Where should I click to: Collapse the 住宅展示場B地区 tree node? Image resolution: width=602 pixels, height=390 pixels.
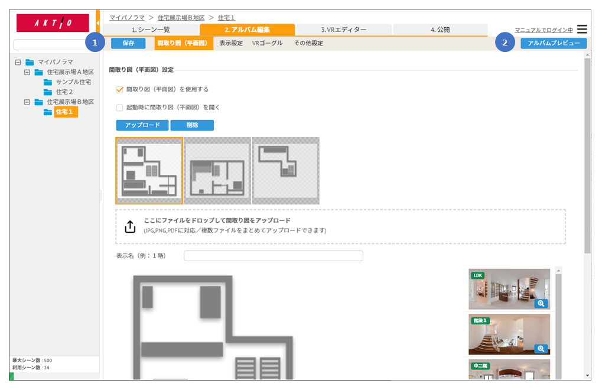pos(27,102)
